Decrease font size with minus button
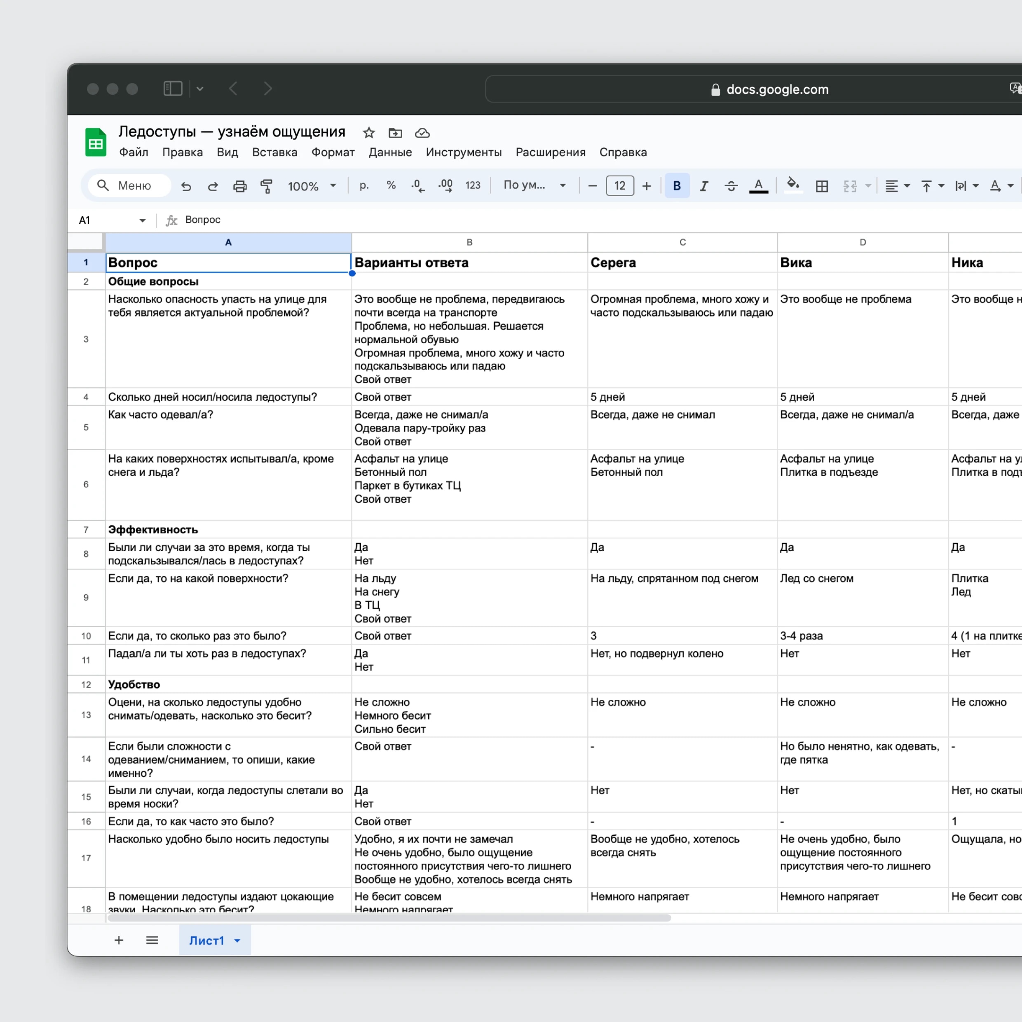 point(593,186)
